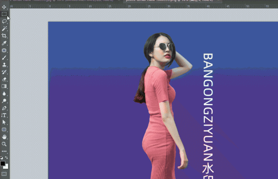Viewport: 278px width, 179px height.
Task: Select the Dodge tool
Action: [4, 101]
